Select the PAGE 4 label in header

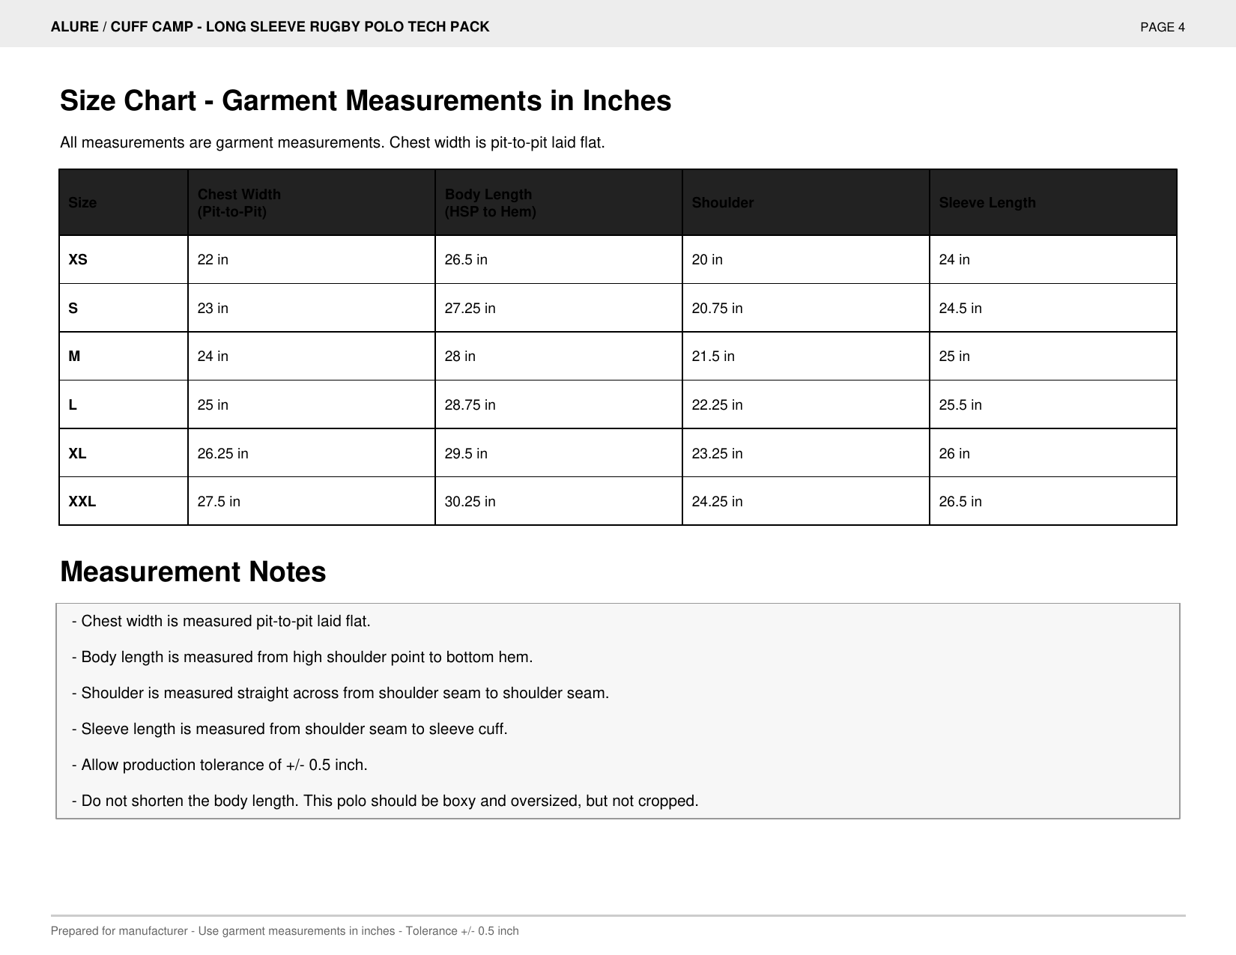(x=1163, y=28)
